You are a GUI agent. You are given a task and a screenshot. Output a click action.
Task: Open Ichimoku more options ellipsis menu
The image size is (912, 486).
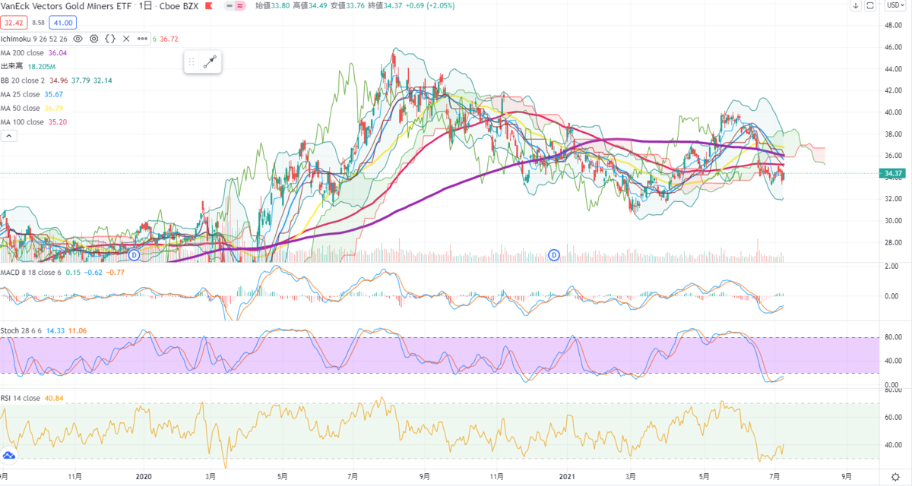click(142, 39)
